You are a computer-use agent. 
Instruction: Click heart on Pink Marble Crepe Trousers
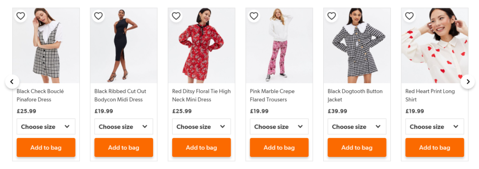(254, 16)
